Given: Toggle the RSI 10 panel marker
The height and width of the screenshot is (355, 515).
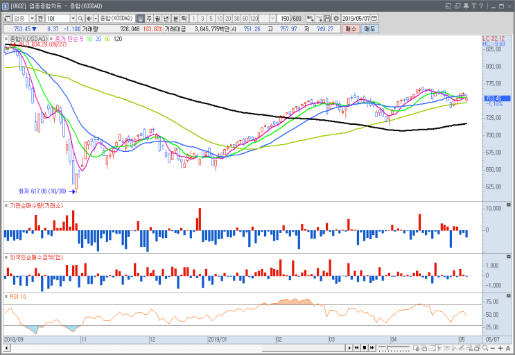Looking at the screenshot, I should (6, 297).
